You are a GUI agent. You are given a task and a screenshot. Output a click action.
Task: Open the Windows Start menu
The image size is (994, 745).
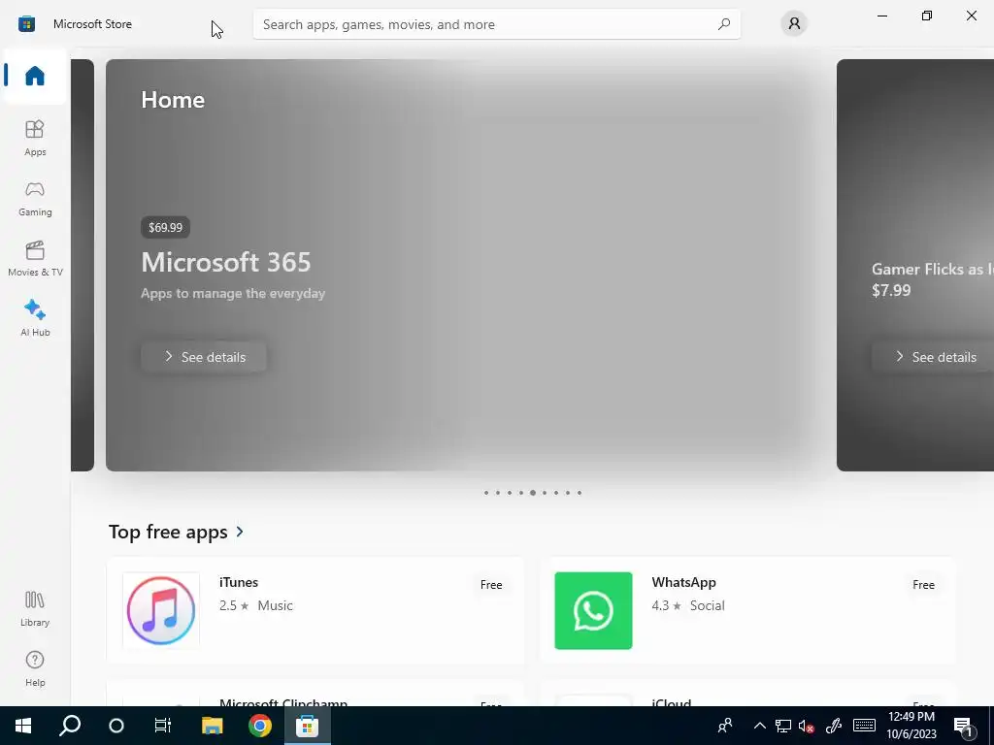point(23,726)
